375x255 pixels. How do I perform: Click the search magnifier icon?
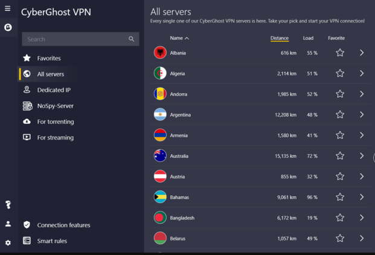tap(132, 39)
